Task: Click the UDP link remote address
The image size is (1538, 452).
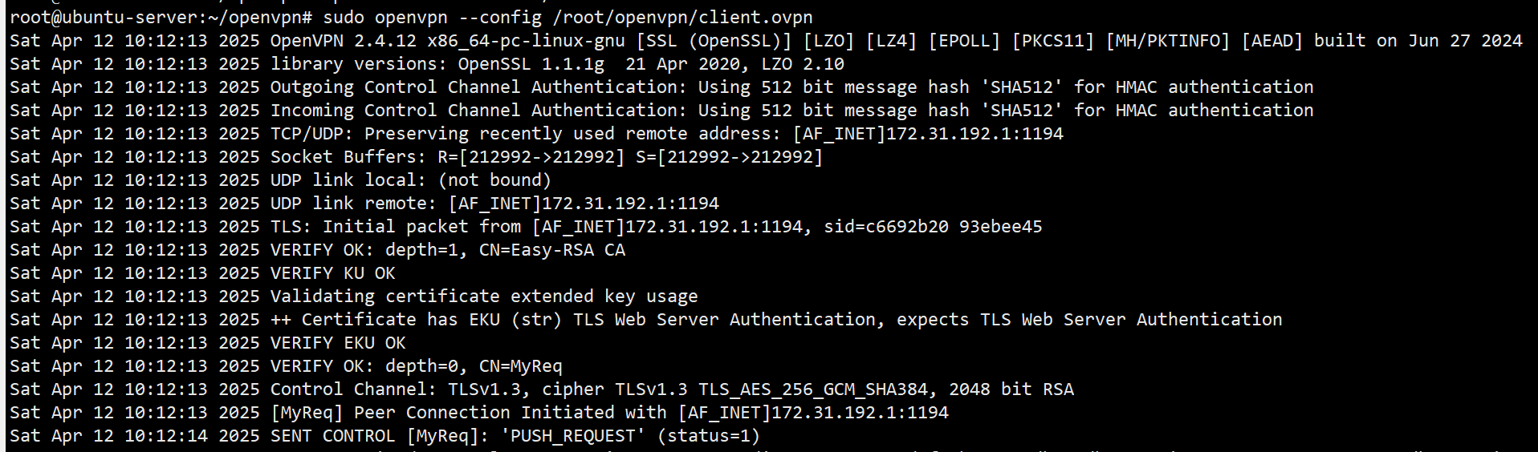Action: point(584,203)
